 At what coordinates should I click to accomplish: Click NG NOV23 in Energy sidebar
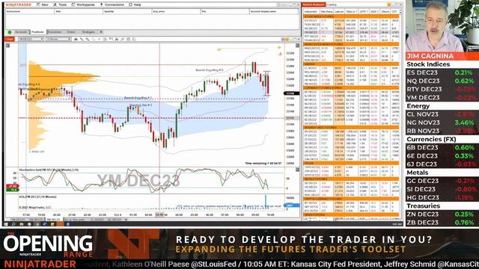pos(423,123)
